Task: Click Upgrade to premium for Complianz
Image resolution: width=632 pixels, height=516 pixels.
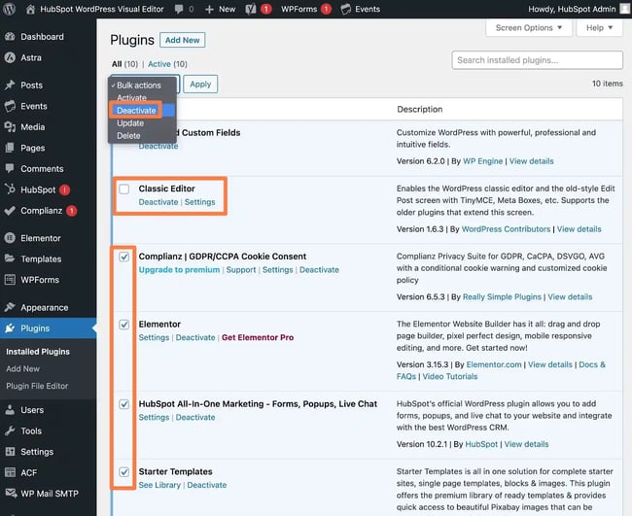Action: coord(179,269)
